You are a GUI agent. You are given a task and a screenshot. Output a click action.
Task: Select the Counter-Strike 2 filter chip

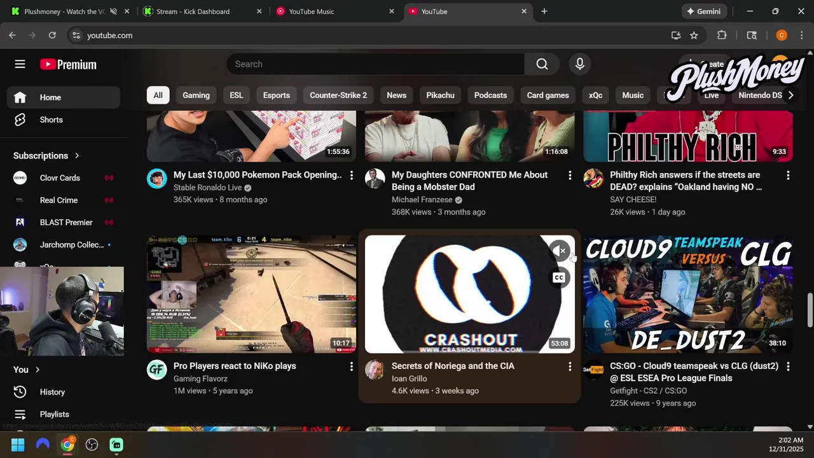click(x=338, y=95)
